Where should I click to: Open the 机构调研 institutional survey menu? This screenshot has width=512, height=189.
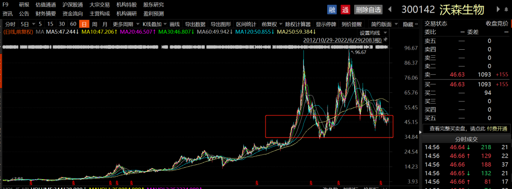tap(127, 14)
